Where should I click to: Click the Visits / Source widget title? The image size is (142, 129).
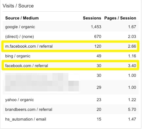coord(18,6)
